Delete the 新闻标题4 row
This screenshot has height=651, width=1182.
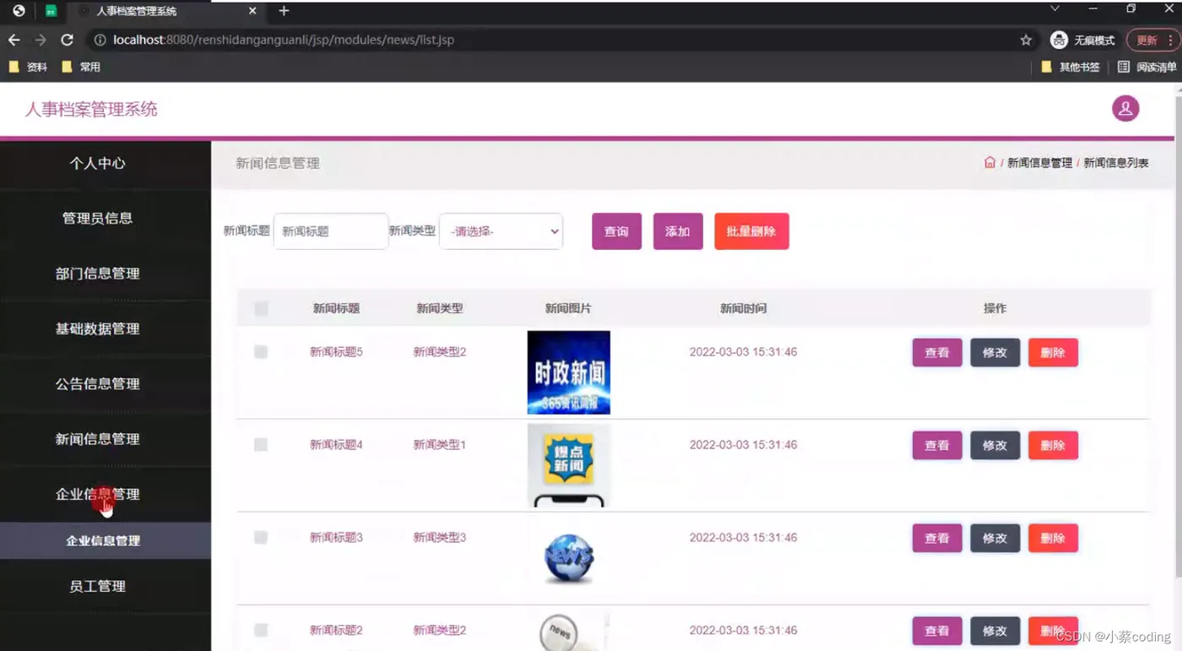point(1053,446)
